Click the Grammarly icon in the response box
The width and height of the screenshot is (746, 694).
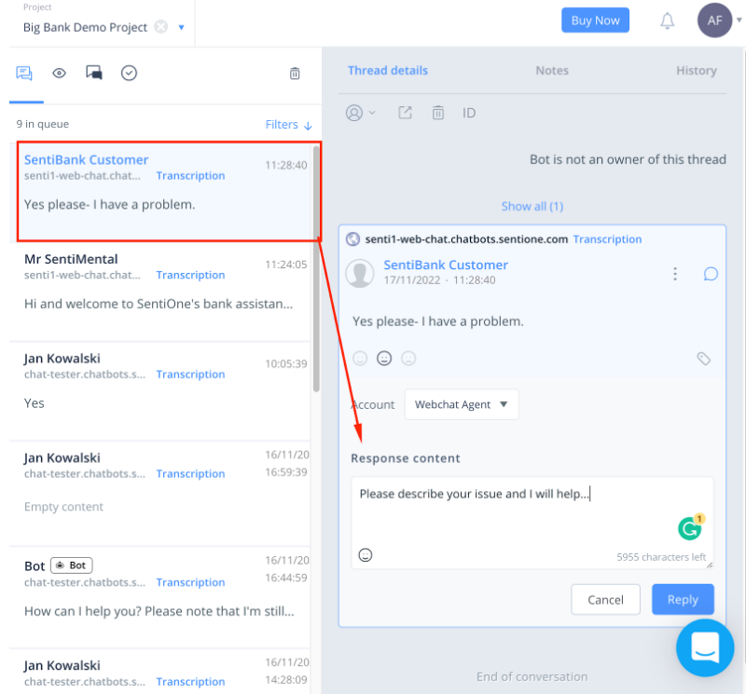coord(690,527)
